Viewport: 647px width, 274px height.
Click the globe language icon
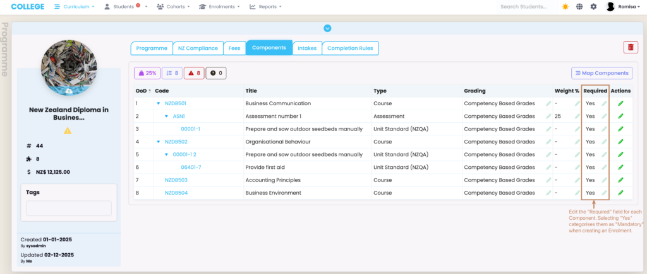tap(579, 7)
